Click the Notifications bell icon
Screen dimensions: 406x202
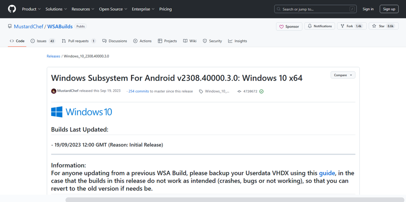click(310, 26)
